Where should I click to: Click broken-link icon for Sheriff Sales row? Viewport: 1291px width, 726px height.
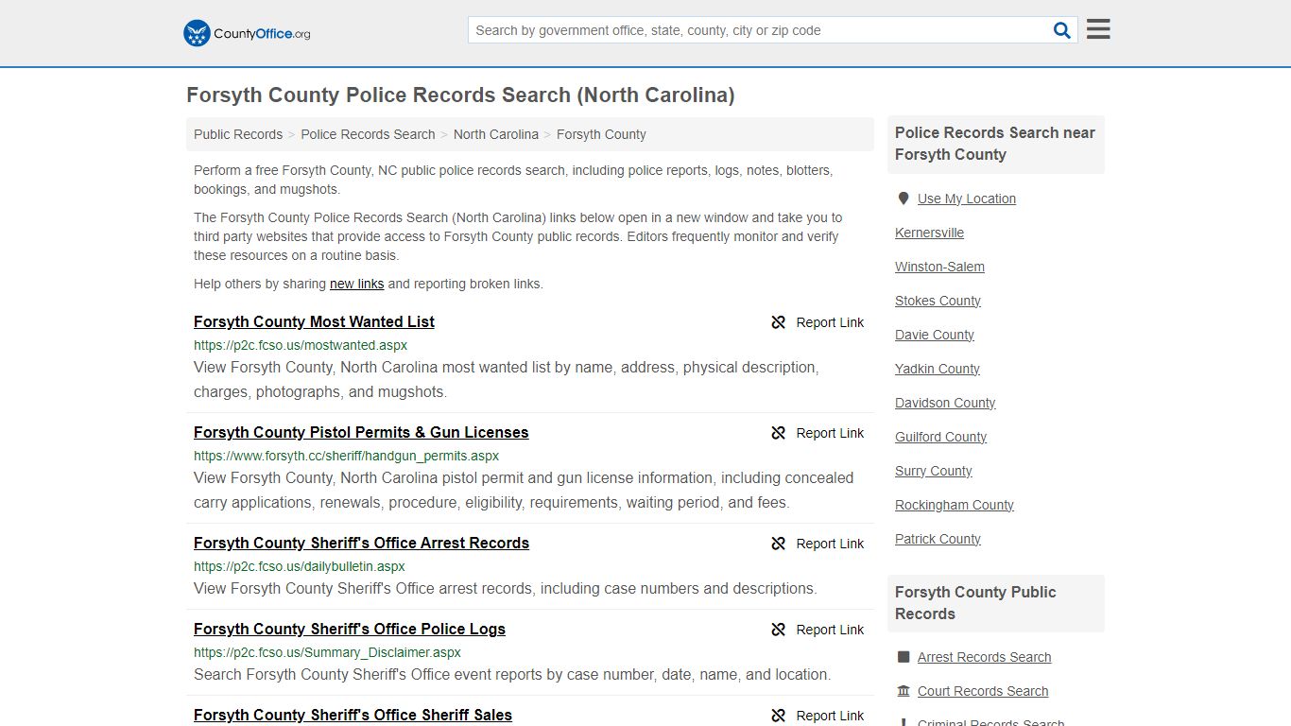(779, 716)
